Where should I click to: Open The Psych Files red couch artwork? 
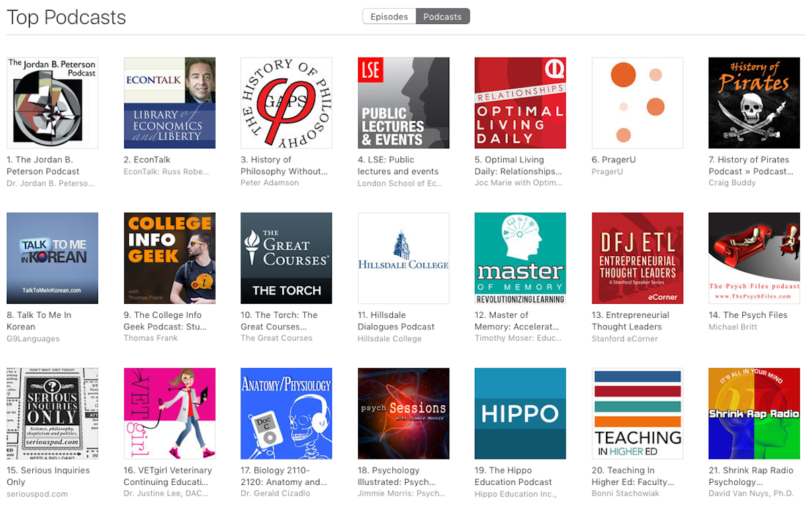754,258
